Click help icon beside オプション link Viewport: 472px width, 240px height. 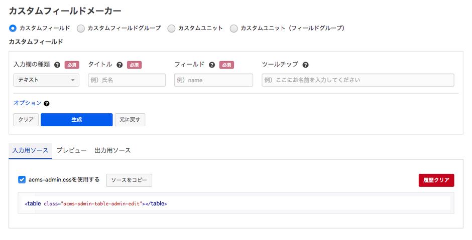(47, 104)
